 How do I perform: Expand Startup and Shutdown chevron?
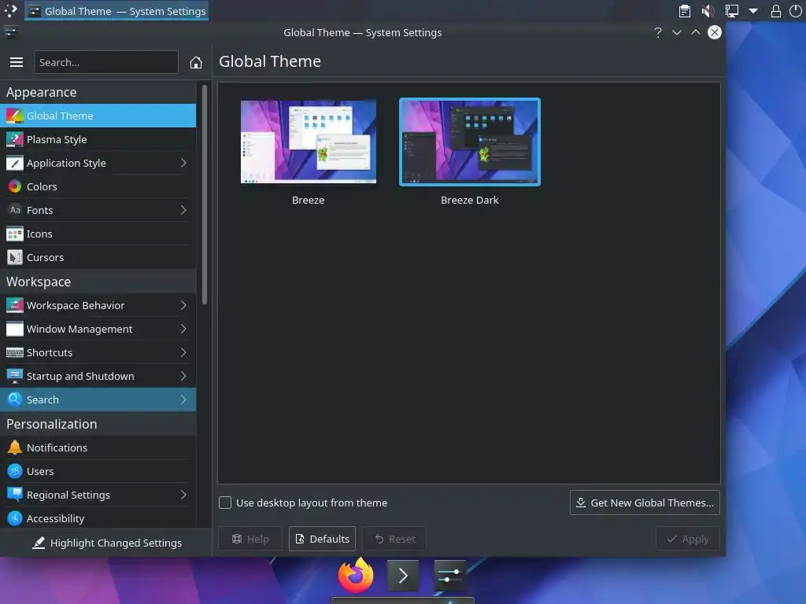coord(183,377)
